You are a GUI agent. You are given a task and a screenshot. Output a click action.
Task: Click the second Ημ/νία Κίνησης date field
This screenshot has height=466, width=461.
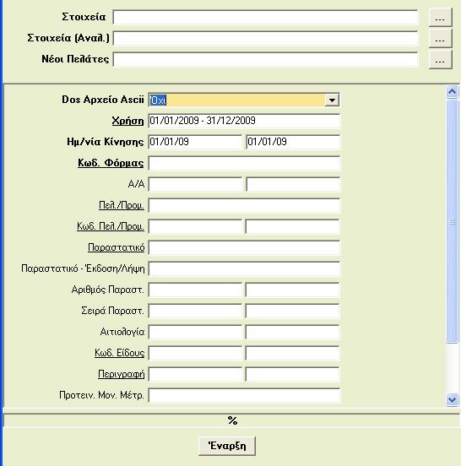[293, 142]
